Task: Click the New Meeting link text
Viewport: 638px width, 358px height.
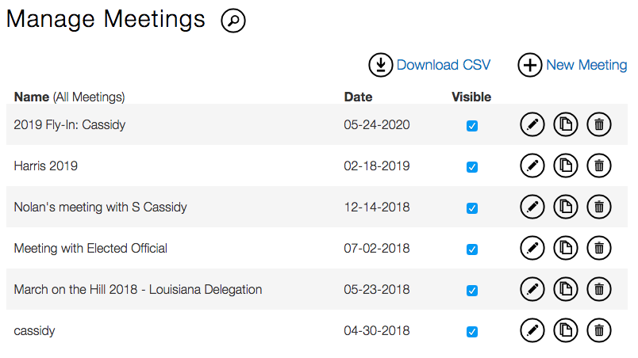Action: 586,65
